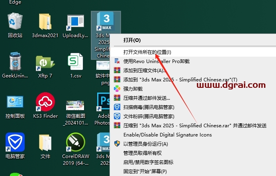The height and width of the screenshot is (176, 276).
Task: Select the 软件中 png file icon
Action: pyautogui.click(x=103, y=73)
